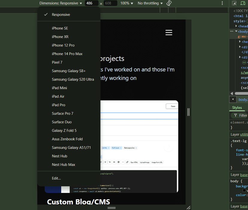248x210 pixels.
Task: Click the Elements panel horizontal scrollbar
Action: point(241,93)
